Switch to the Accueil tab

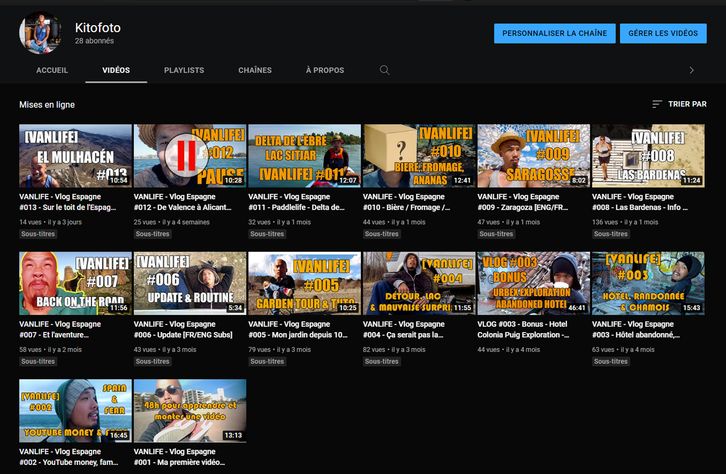point(52,70)
